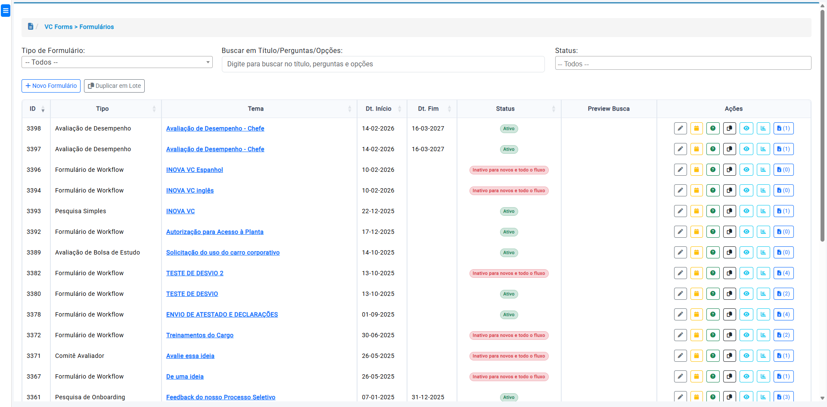Open the Status filter dropdown
The height and width of the screenshot is (407, 827).
pyautogui.click(x=683, y=63)
